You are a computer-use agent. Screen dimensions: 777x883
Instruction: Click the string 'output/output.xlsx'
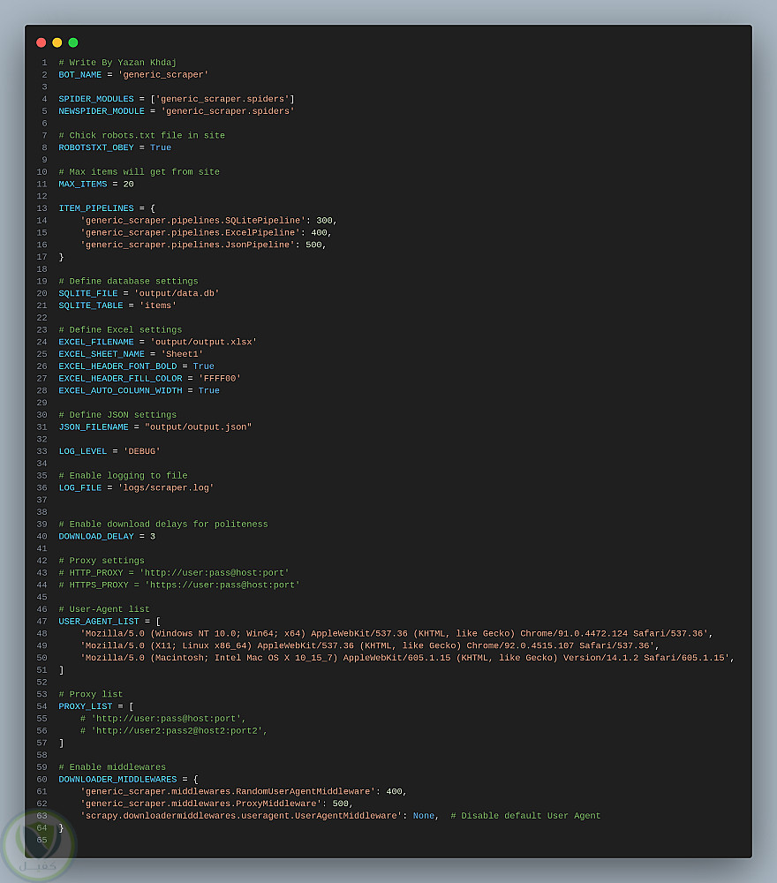pyautogui.click(x=203, y=343)
